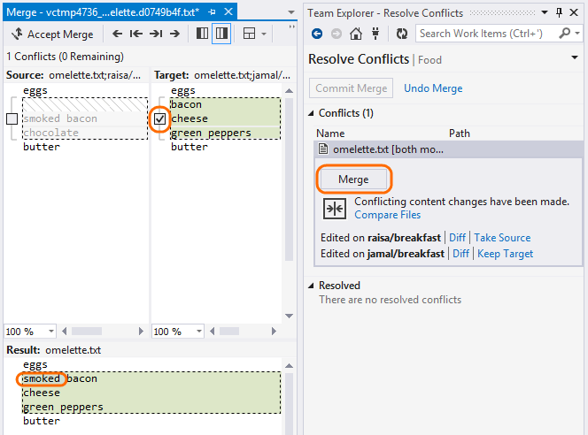Click the Compare Files link
Screen dimensions: 588x435
click(x=387, y=215)
